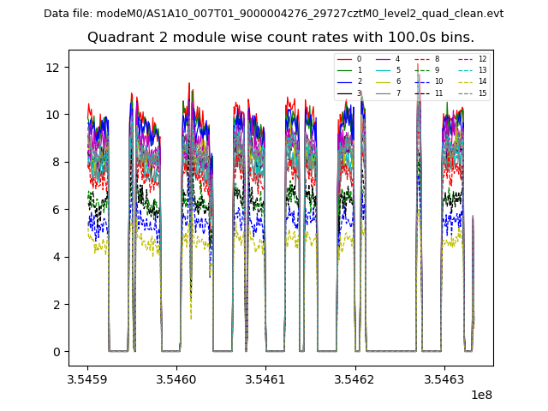Select the cyan dashed legend entry 13
Image resolution: width=548 pixels, height=411 pixels.
(x=465, y=70)
